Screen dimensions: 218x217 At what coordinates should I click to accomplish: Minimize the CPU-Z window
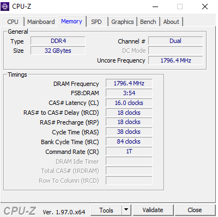point(155,7)
